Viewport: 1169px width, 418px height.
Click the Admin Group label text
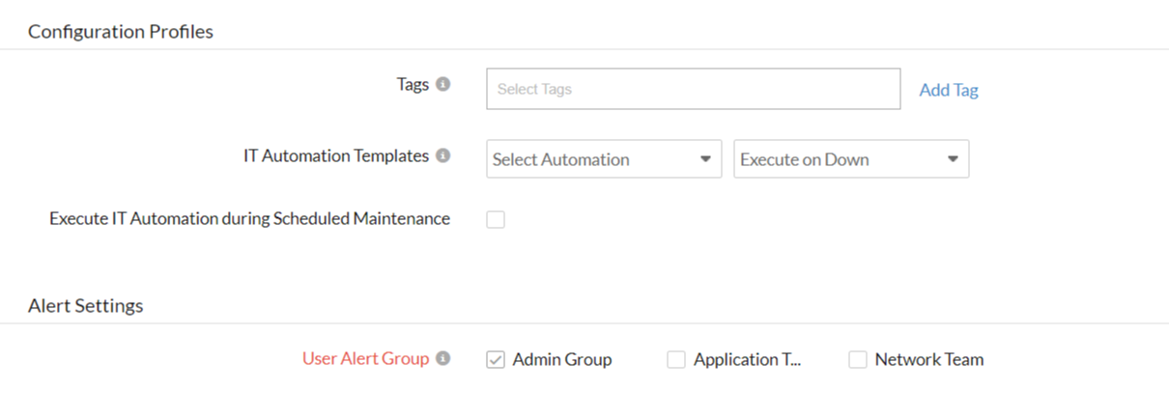562,359
